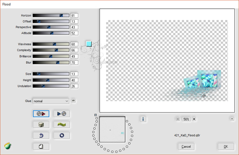This screenshot has height=155, width=239.
Task: Click the Blur slider track
Action: coord(51,62)
